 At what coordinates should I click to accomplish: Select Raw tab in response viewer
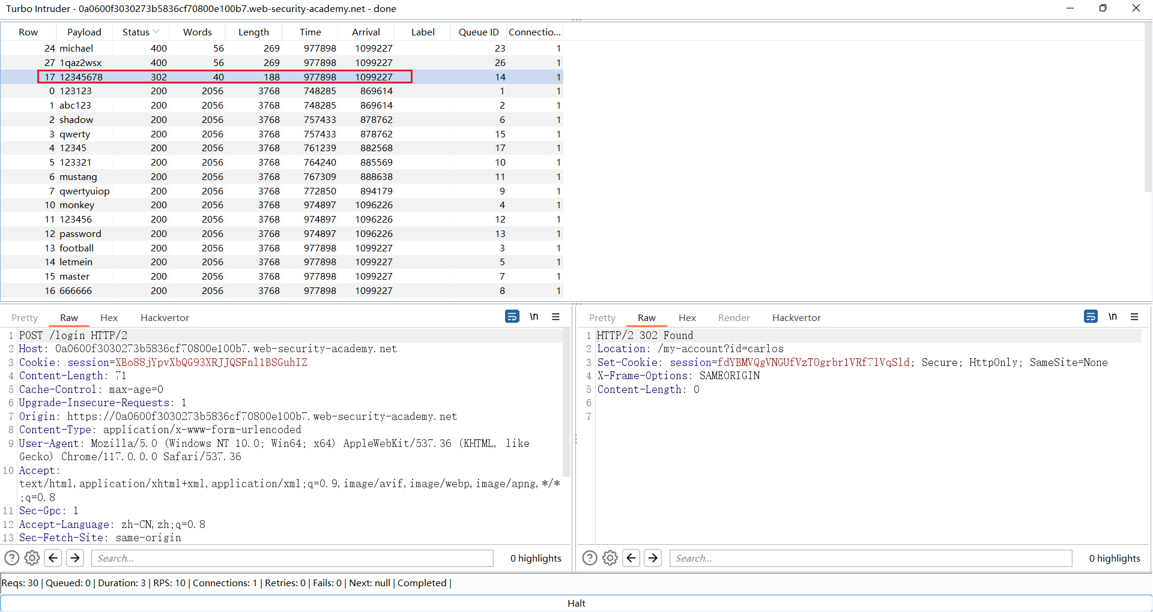tap(647, 318)
